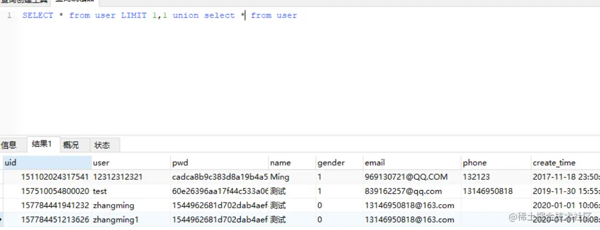The image size is (600, 230).
Task: Click user cell zhangming
Action: click(131, 206)
